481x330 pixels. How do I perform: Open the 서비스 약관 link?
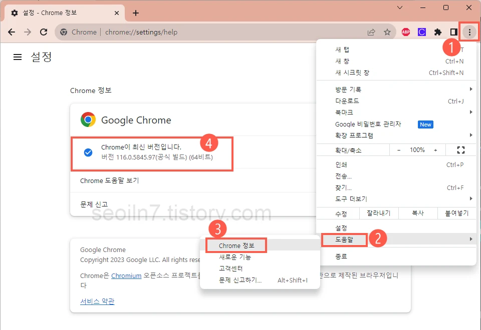click(x=97, y=301)
